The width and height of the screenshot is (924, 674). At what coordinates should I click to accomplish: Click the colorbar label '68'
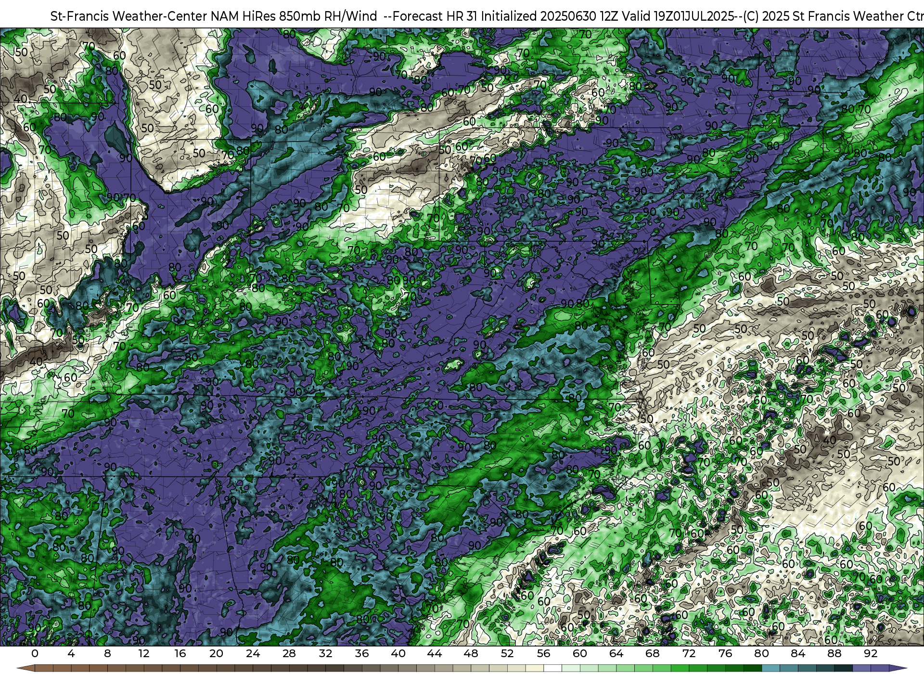point(653,653)
